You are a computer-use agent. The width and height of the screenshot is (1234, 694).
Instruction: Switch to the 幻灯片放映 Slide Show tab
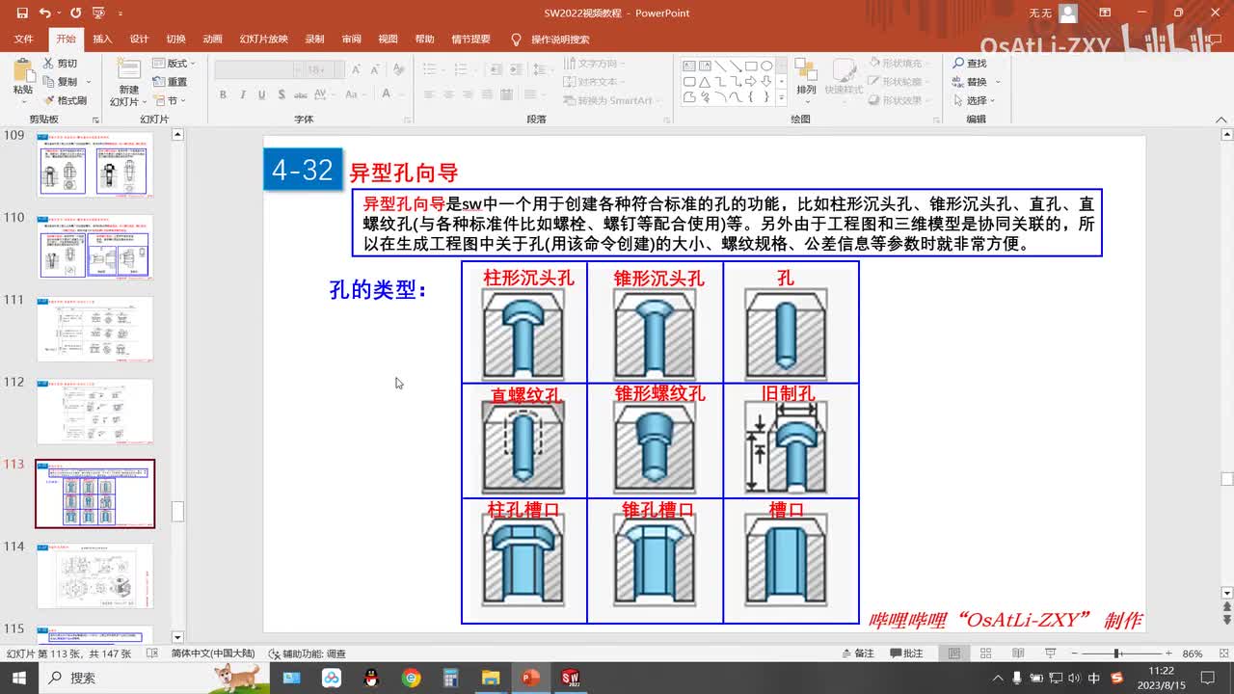pos(264,40)
